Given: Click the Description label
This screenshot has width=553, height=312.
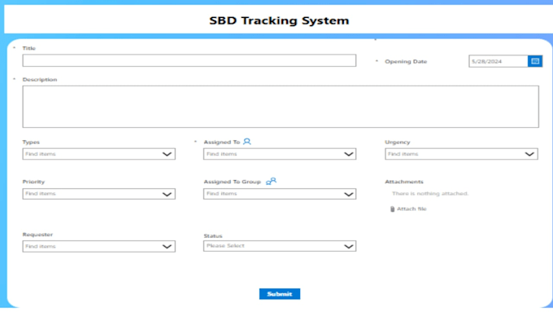Looking at the screenshot, I should click(x=40, y=80).
